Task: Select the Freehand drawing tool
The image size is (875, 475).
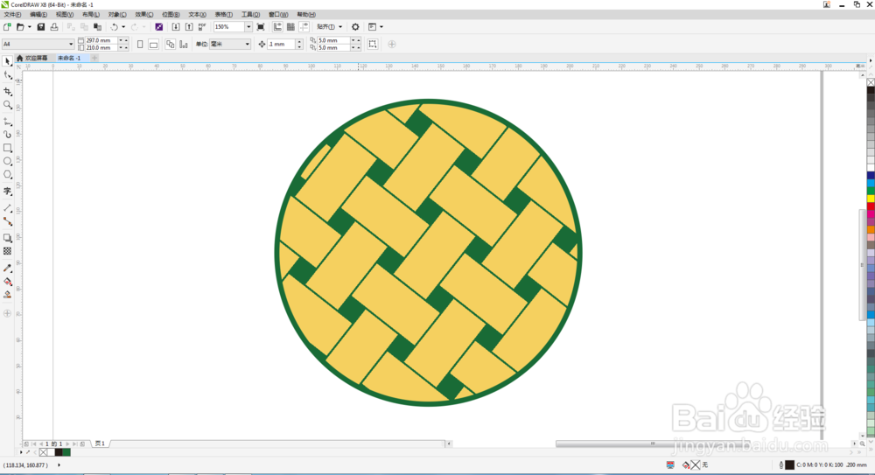Action: pos(7,121)
